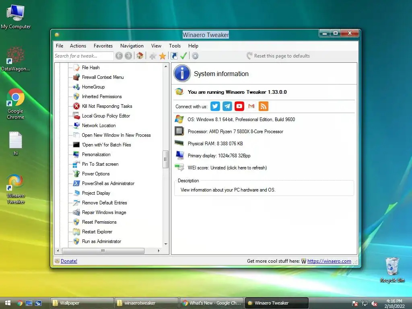Click the Kill Not Responding Tasks red icon

(x=76, y=106)
